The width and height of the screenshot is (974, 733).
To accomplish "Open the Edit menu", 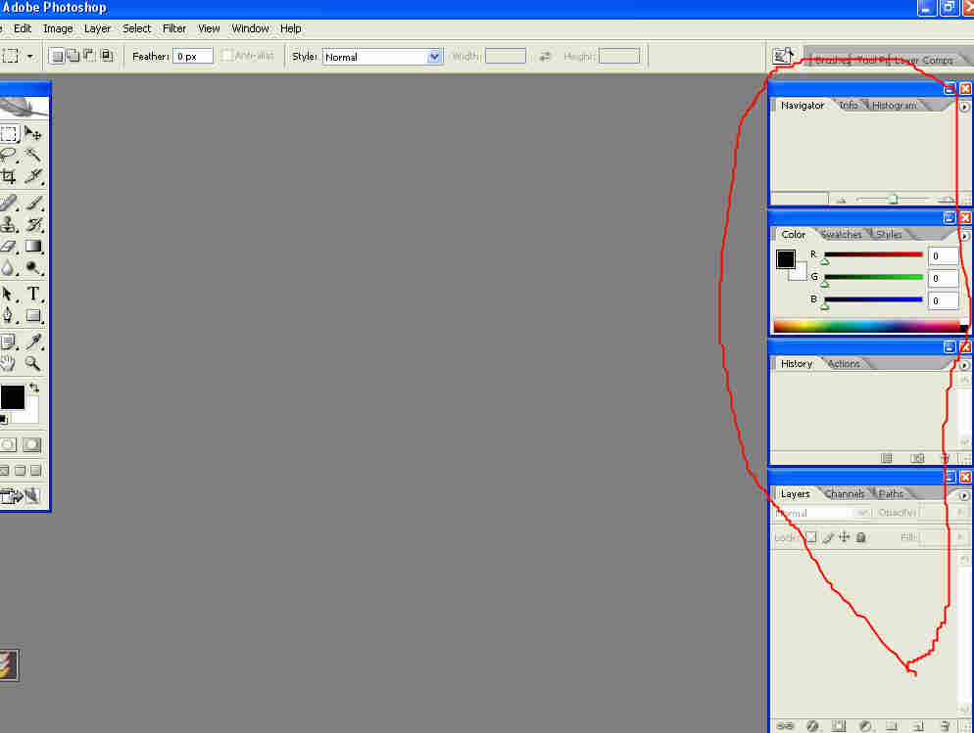I will (x=23, y=28).
